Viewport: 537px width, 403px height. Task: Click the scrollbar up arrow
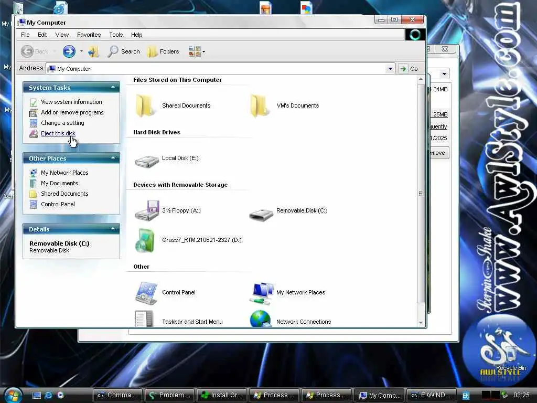(421, 80)
